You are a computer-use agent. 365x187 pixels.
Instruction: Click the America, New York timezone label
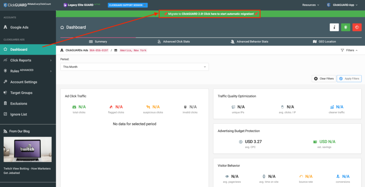click(x=133, y=50)
